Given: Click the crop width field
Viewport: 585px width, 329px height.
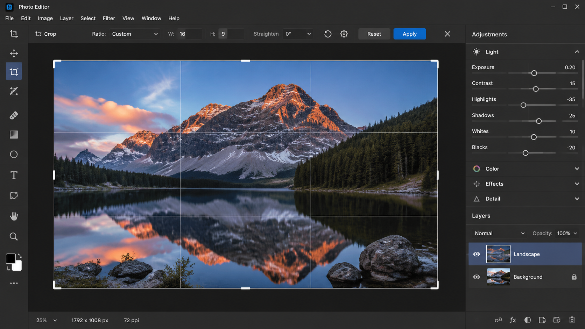Looking at the screenshot, I should [190, 34].
